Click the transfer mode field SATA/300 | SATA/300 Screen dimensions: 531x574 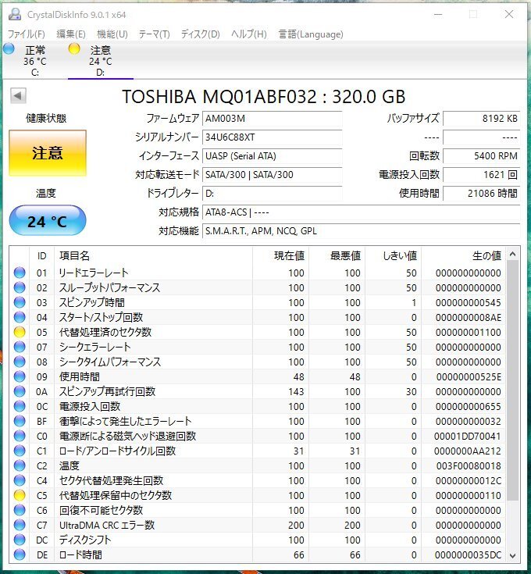click(273, 175)
